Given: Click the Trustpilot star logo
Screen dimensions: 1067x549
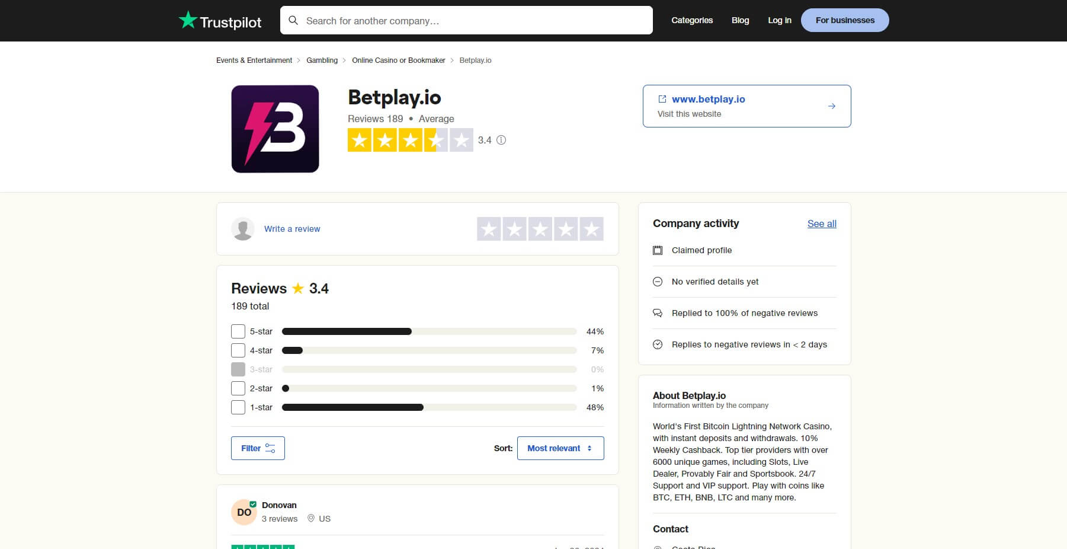Looking at the screenshot, I should 188,20.
